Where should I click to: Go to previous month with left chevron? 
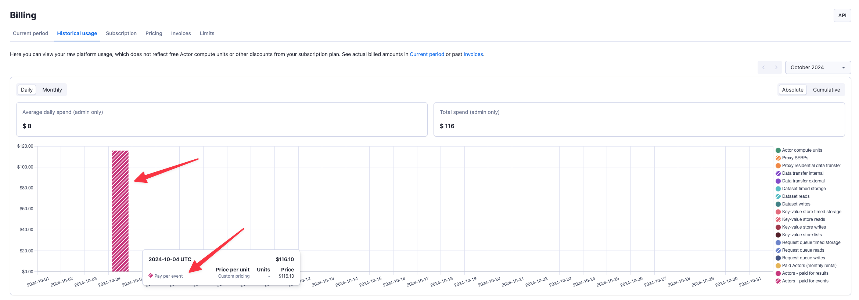[x=763, y=67]
